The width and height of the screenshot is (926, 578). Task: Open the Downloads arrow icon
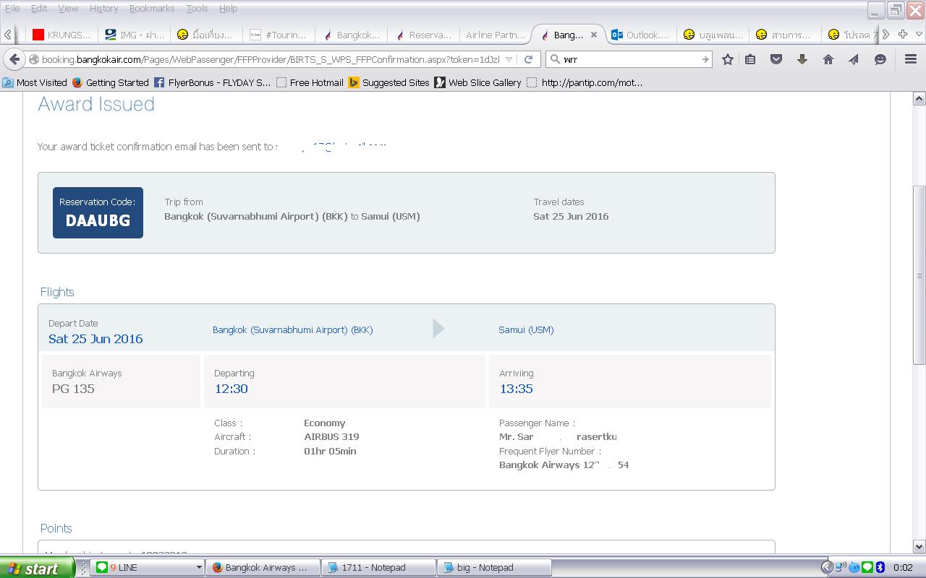[802, 59]
